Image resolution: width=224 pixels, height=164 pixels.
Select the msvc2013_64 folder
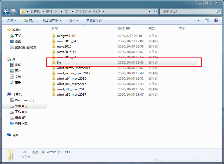point(67,41)
